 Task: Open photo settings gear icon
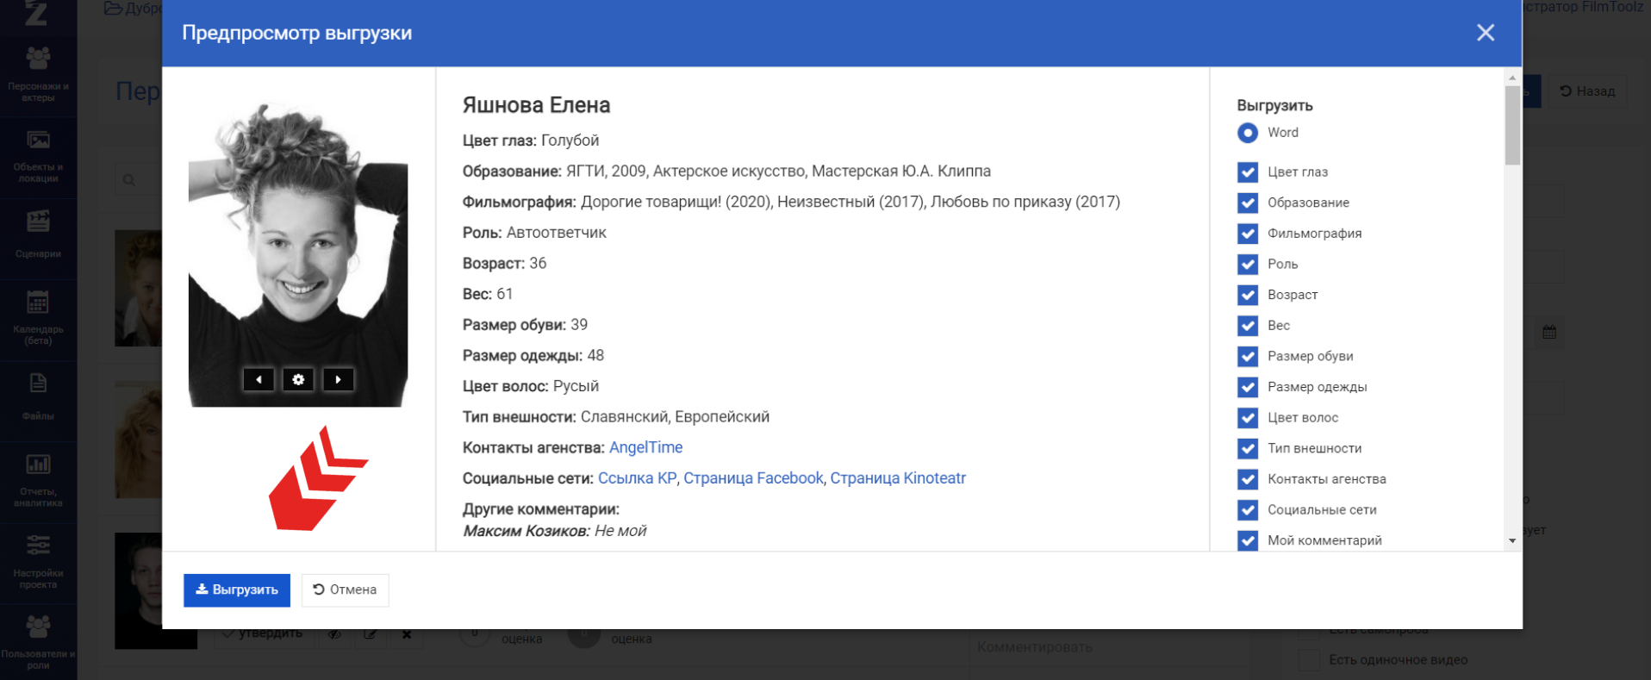pyautogui.click(x=298, y=379)
